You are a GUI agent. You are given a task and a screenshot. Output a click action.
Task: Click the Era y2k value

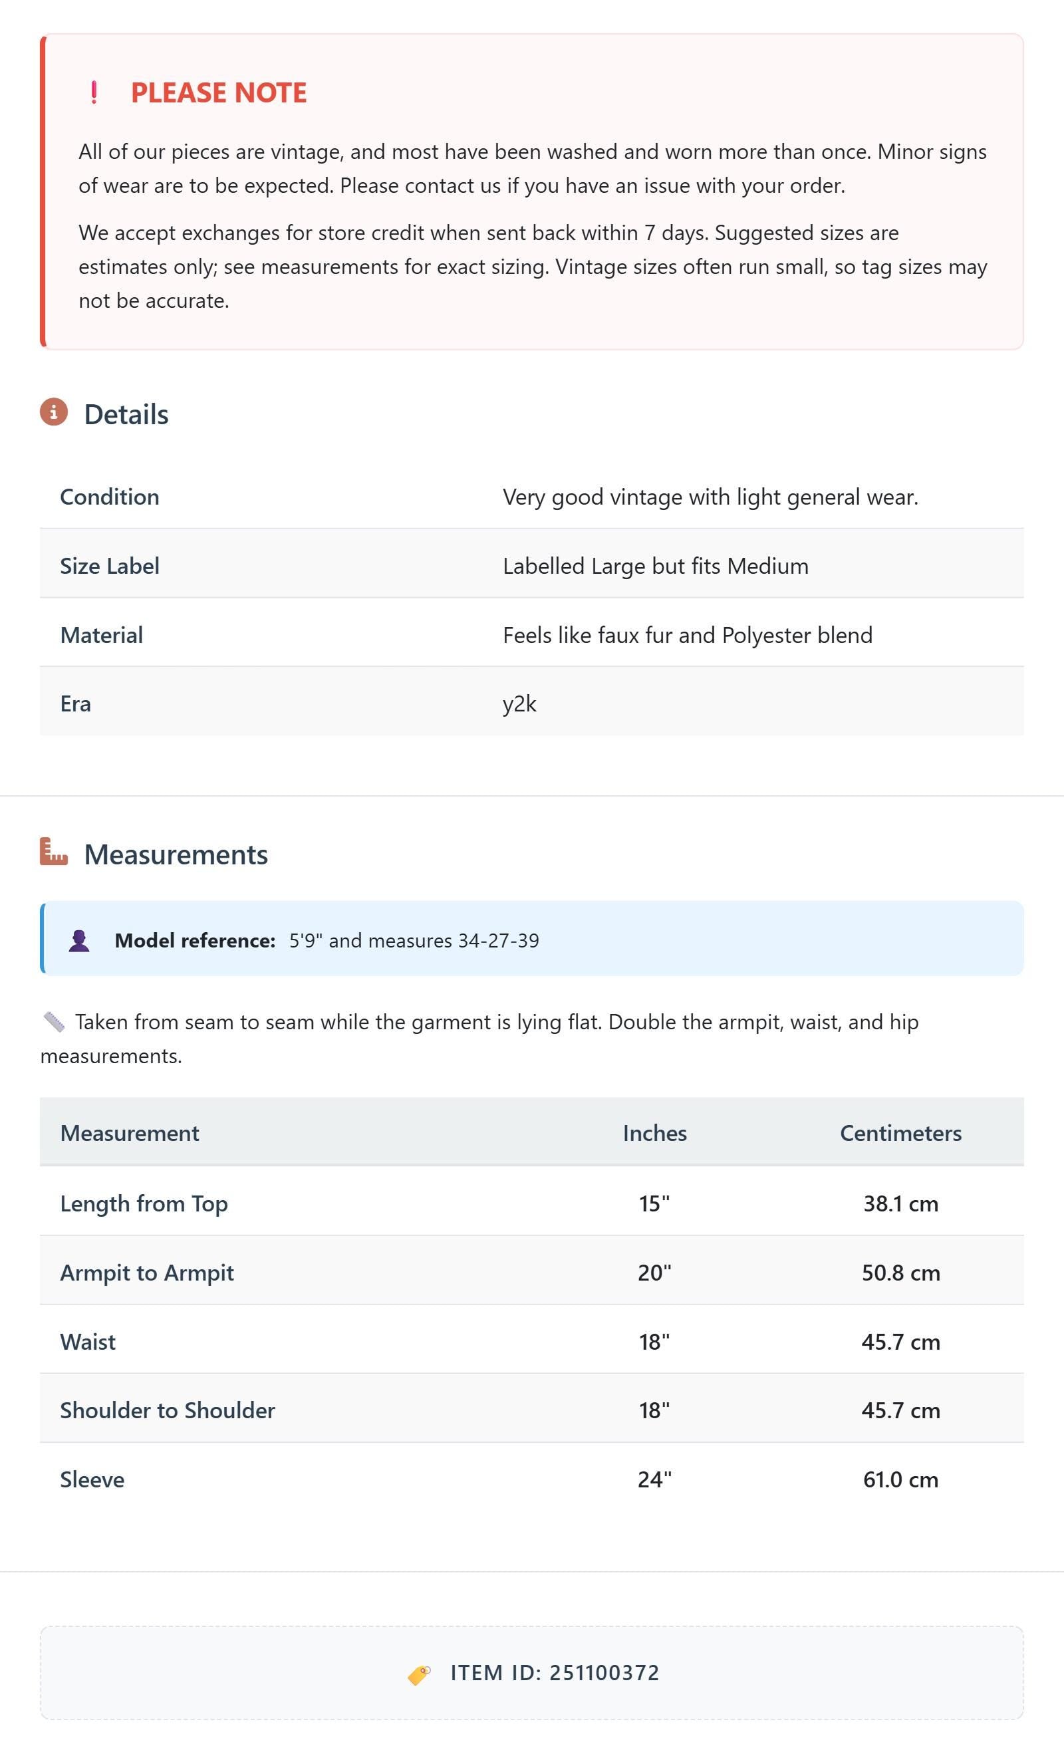tap(519, 704)
